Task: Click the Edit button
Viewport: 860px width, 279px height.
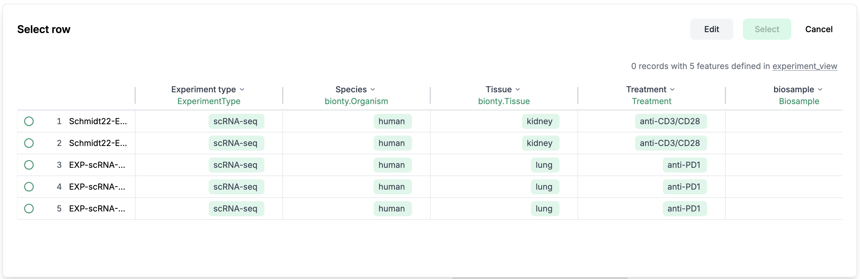Action: coord(712,29)
